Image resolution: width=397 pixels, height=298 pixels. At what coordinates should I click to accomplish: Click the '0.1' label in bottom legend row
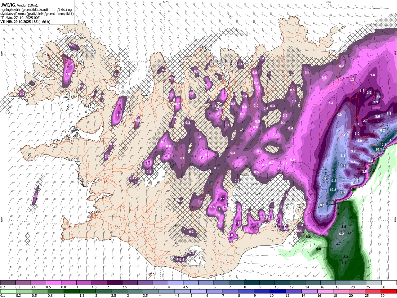click(3, 296)
